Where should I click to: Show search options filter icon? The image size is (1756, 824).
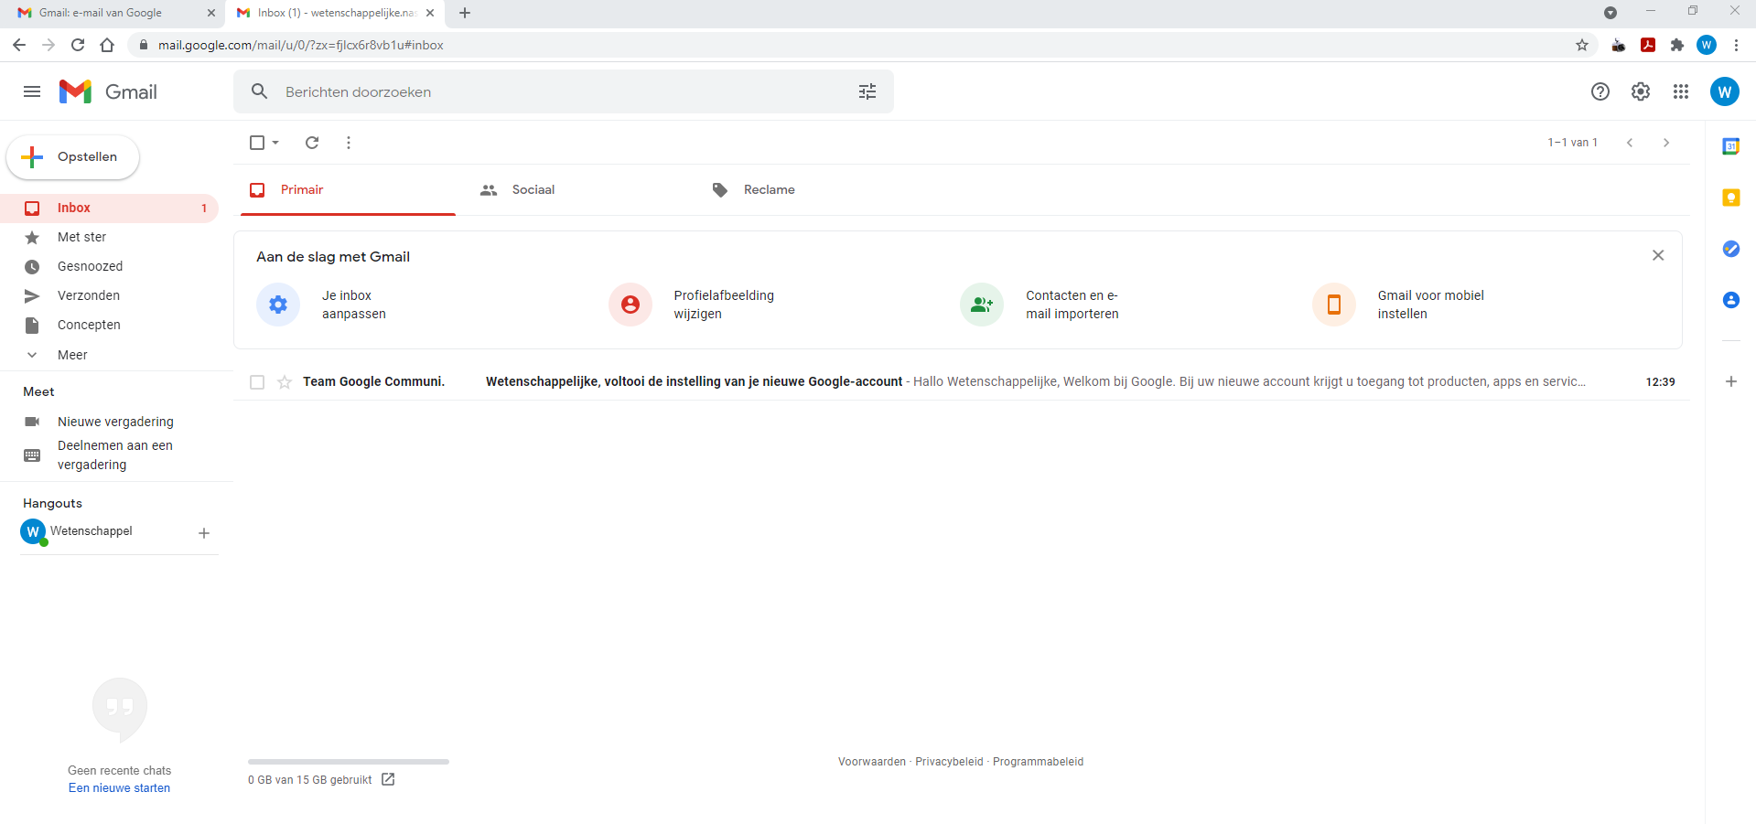[867, 91]
